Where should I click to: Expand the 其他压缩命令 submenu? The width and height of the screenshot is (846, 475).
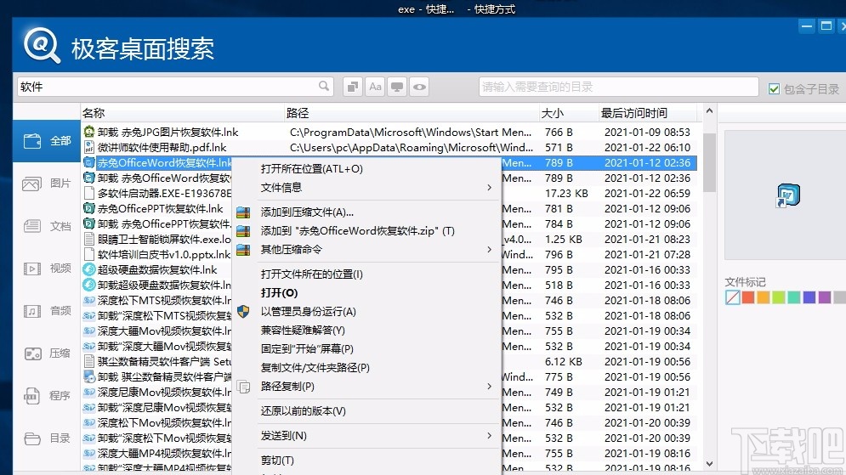(366, 250)
